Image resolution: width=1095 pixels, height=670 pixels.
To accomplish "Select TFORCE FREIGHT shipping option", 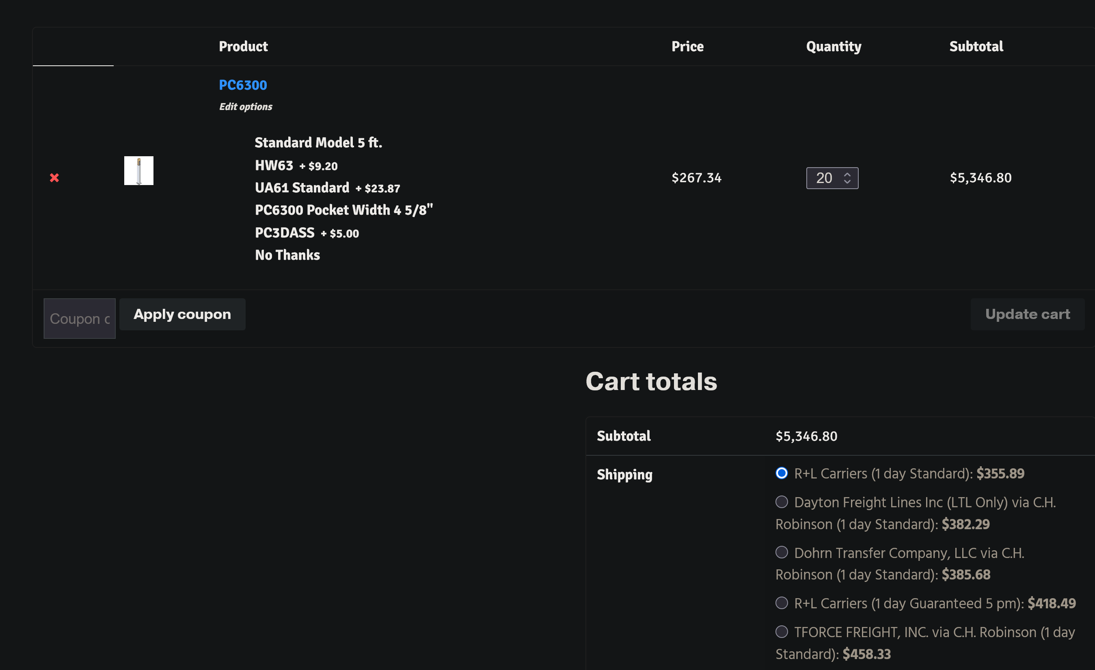I will [x=781, y=631].
